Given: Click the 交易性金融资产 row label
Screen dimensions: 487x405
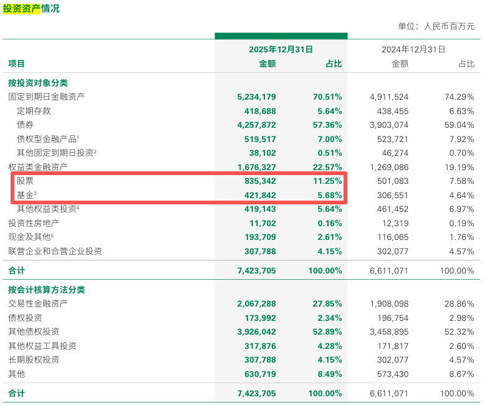Looking at the screenshot, I should (x=38, y=303).
